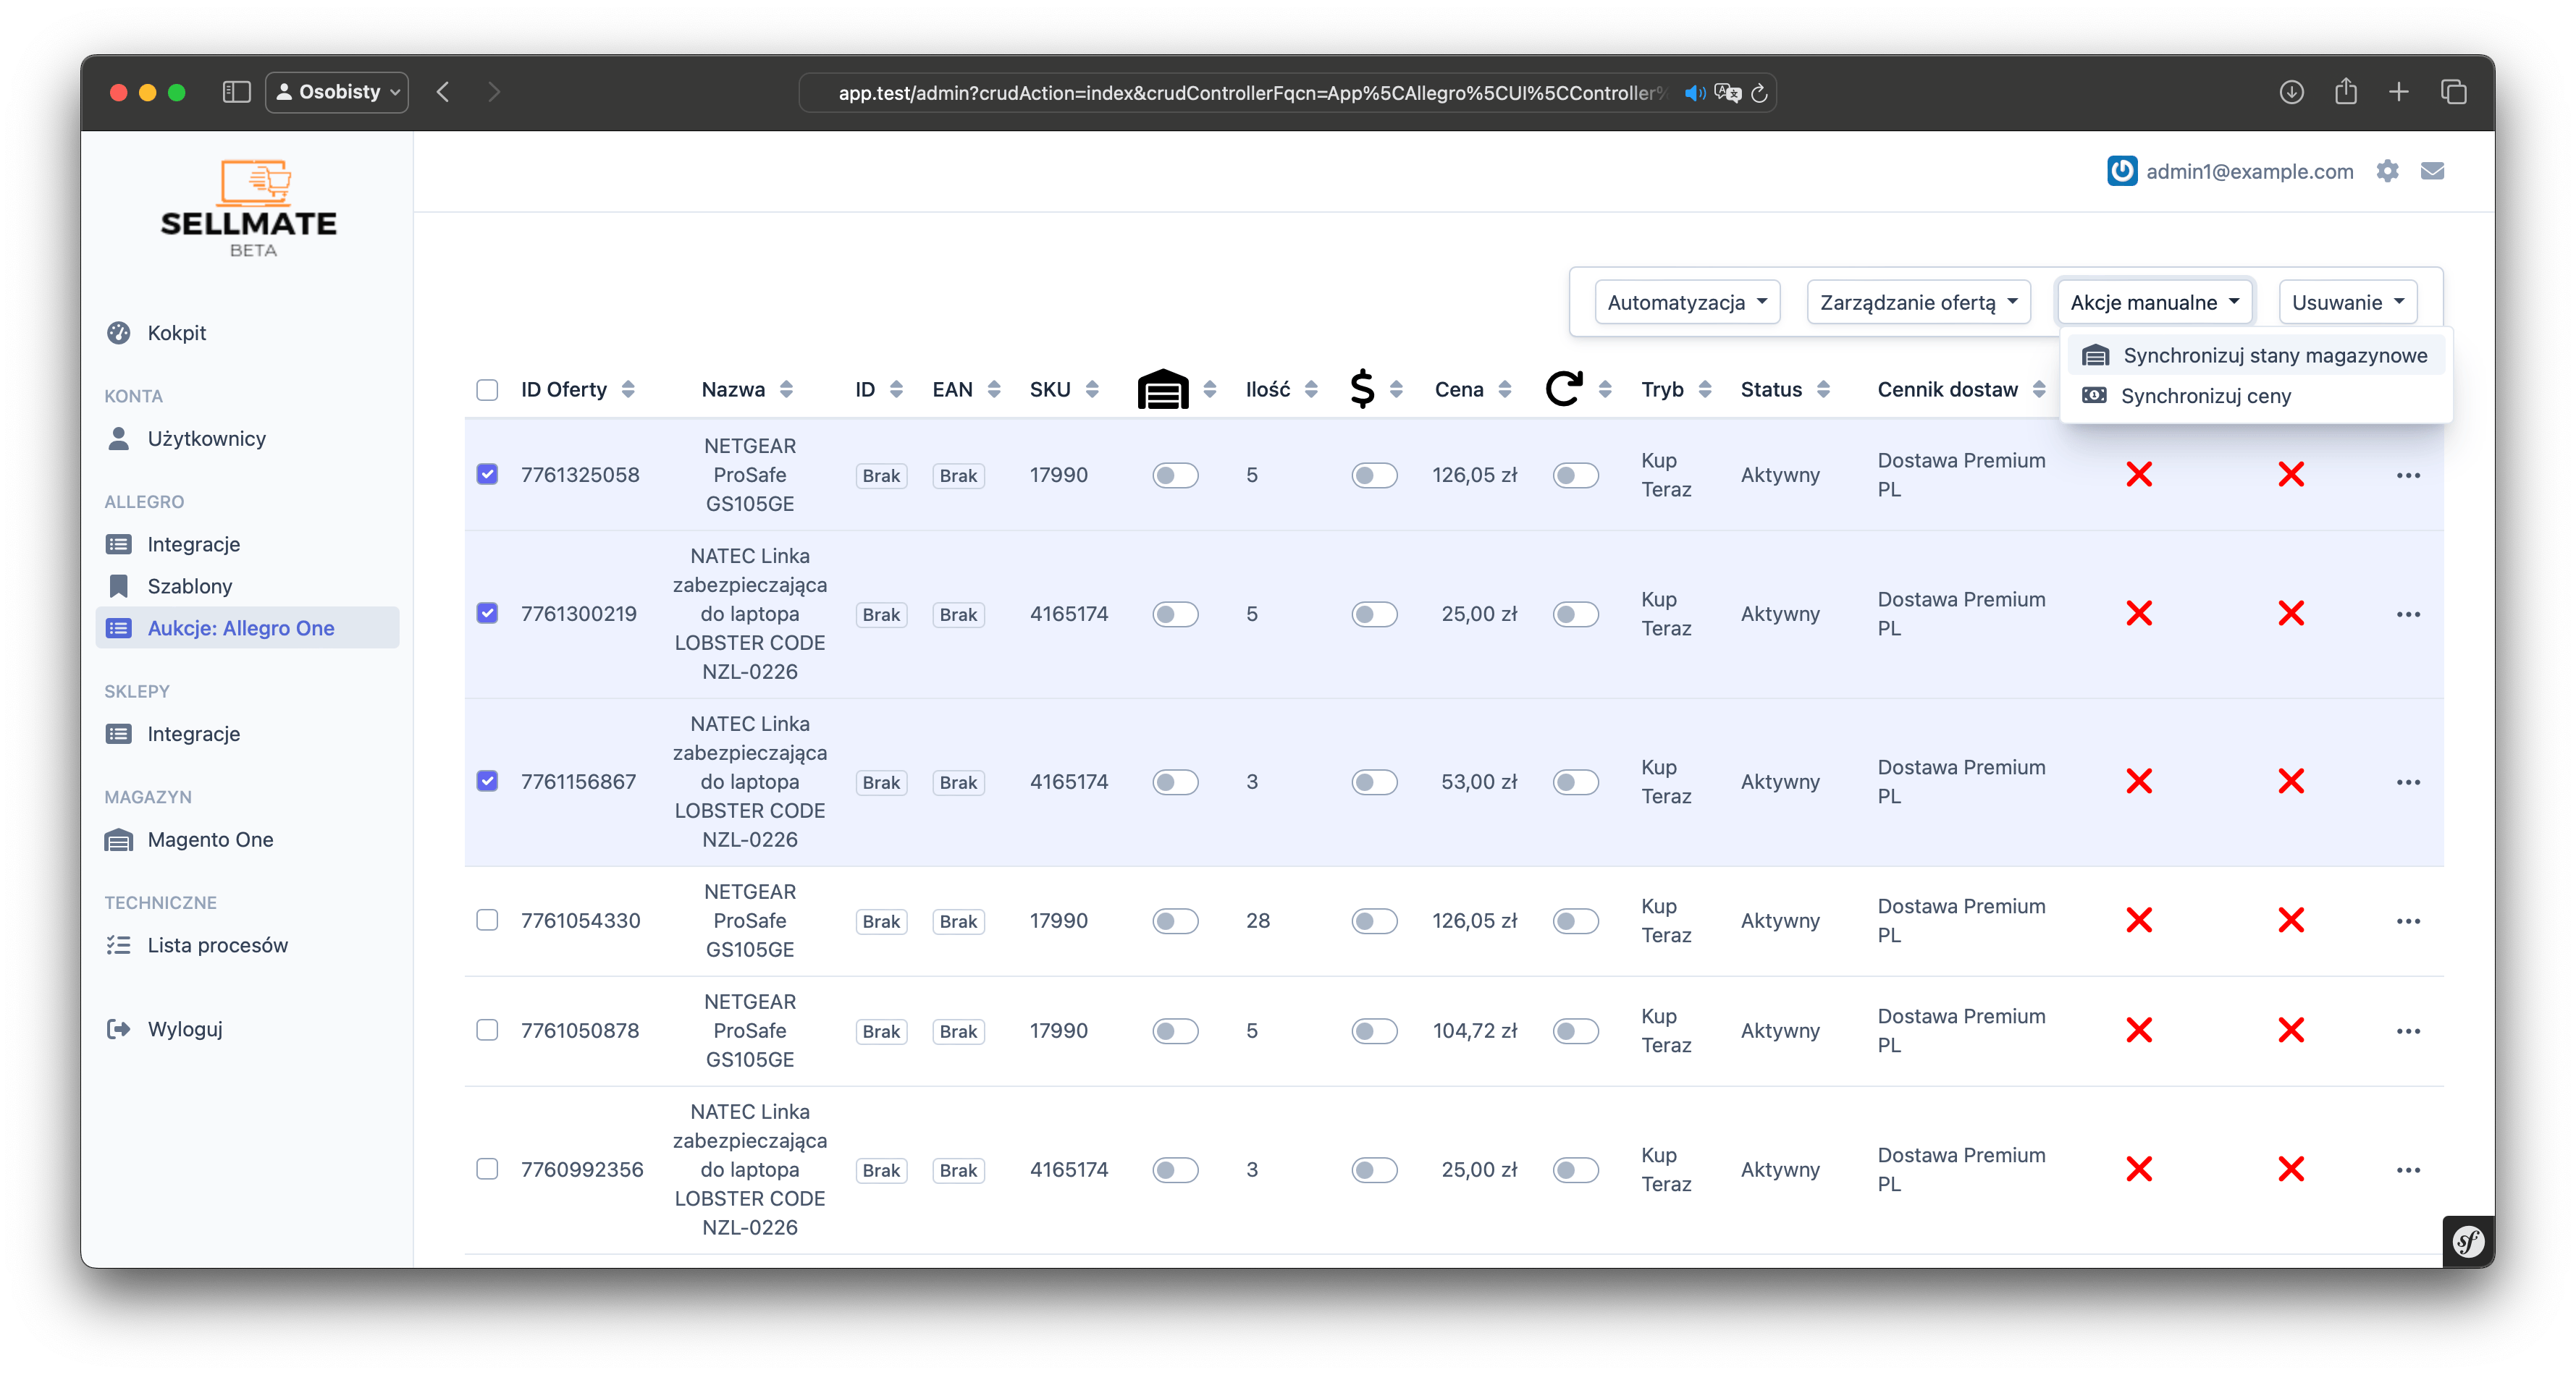Open Allegro Integracje menu item
2576x1375 pixels.
(248, 543)
